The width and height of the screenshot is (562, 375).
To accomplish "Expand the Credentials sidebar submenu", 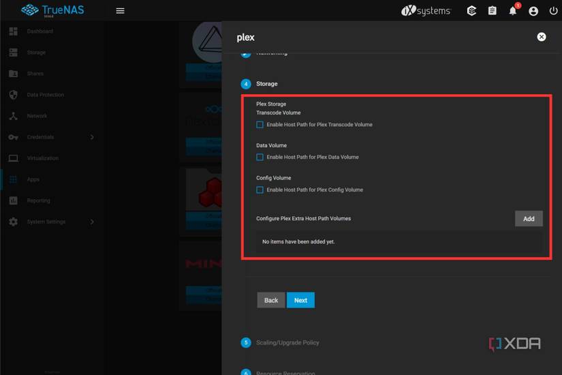I will click(x=92, y=137).
